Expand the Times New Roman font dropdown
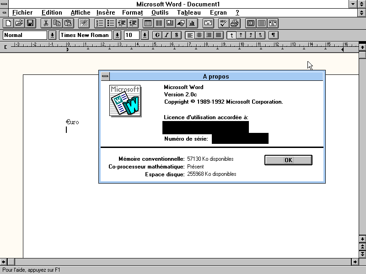This screenshot has height=274, width=366. click(117, 35)
